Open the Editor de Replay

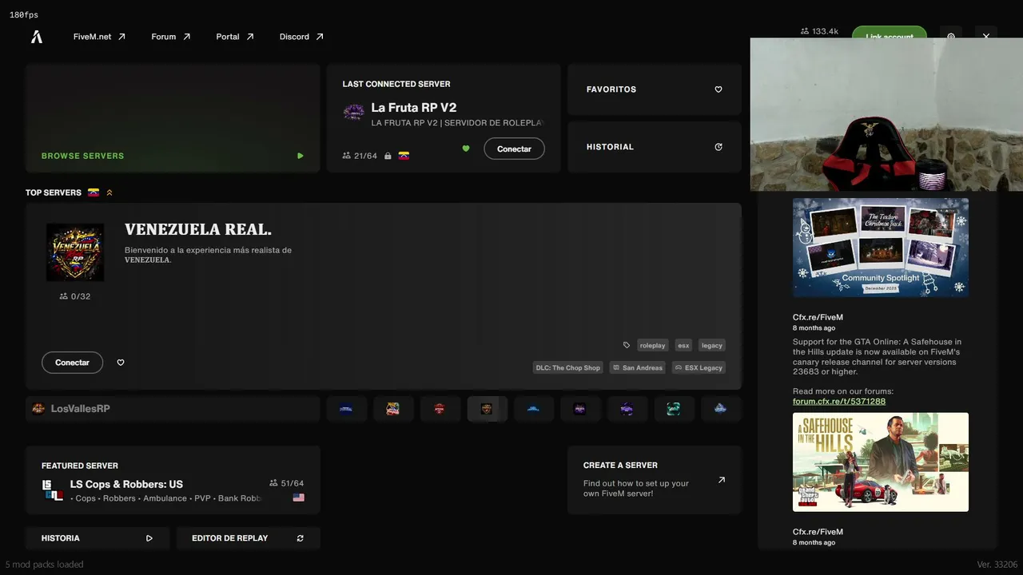click(x=249, y=538)
